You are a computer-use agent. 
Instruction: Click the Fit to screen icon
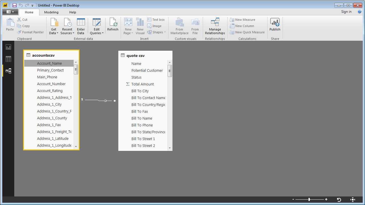tap(352, 200)
